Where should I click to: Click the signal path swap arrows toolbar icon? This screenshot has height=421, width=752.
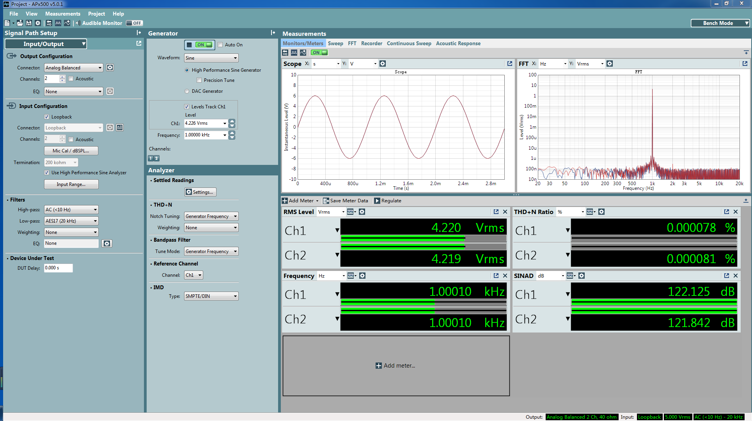[x=49, y=23]
